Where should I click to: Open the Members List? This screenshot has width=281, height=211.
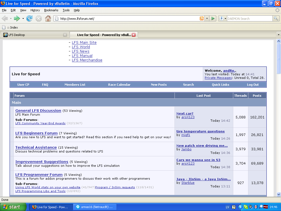pos(75,85)
